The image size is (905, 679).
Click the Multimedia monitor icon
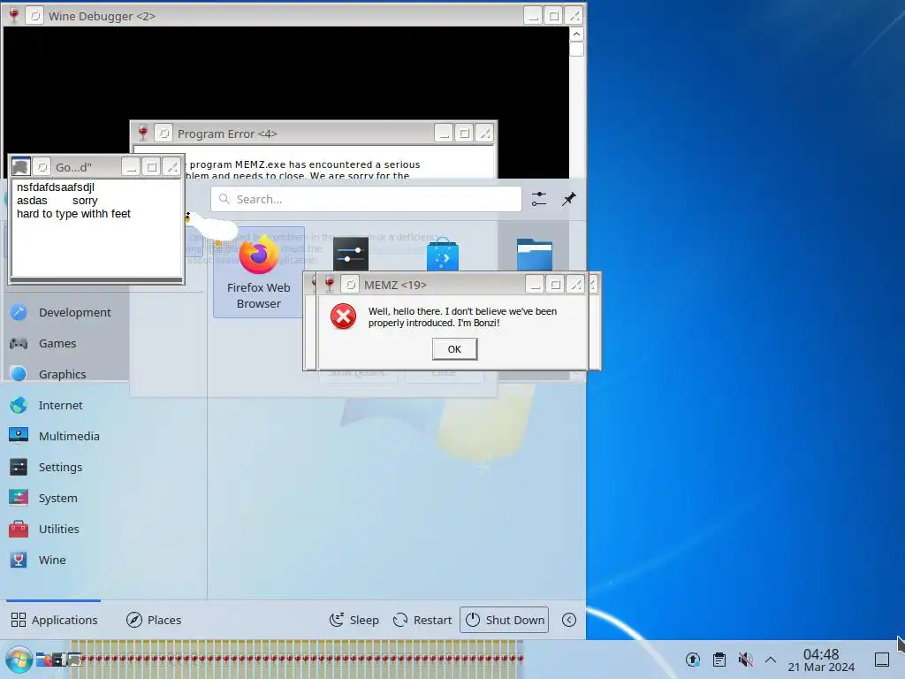click(x=19, y=436)
